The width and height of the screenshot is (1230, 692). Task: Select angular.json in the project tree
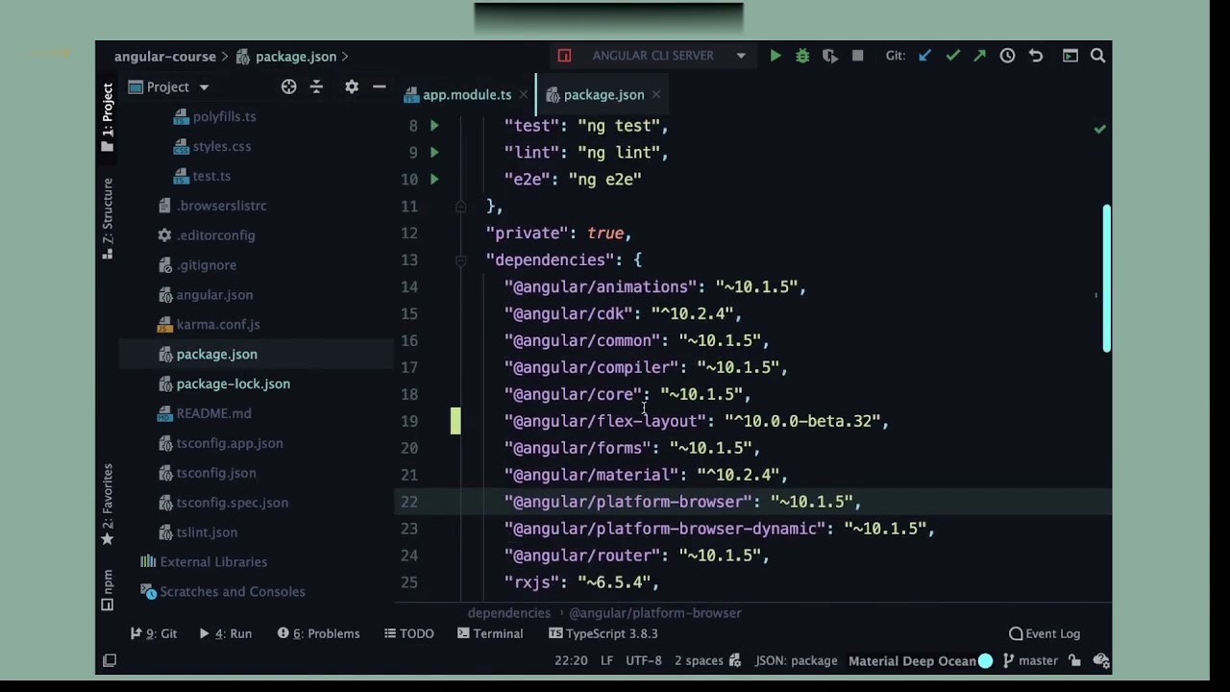215,294
